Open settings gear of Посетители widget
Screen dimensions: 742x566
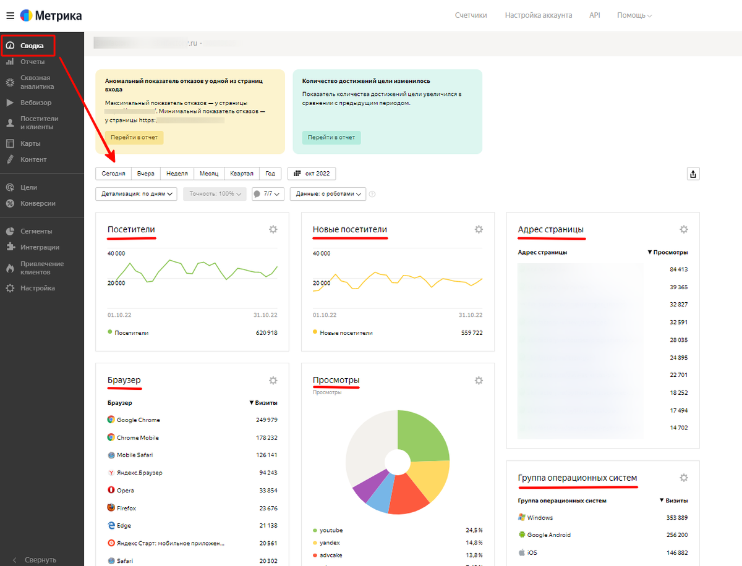tap(273, 229)
